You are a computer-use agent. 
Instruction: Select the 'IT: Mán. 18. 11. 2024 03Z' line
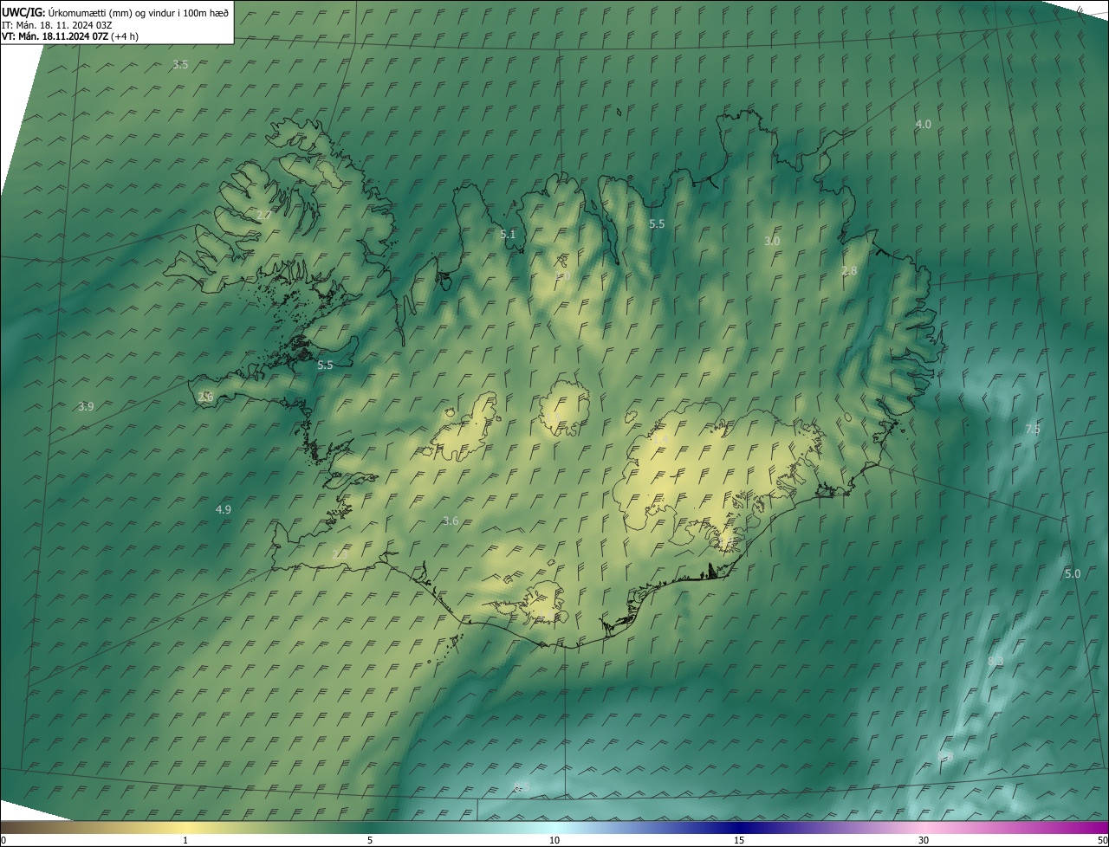click(57, 24)
